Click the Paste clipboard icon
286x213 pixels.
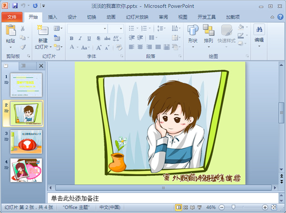tap(10, 30)
